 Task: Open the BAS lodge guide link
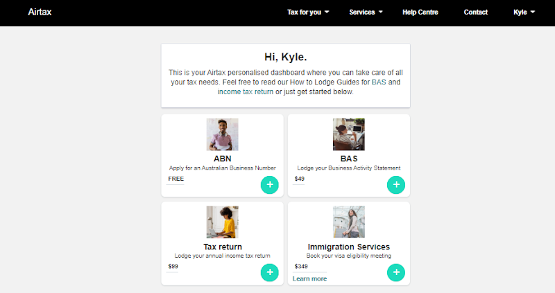[379, 82]
